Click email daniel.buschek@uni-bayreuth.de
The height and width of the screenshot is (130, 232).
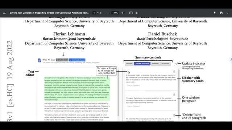[x=162, y=39]
